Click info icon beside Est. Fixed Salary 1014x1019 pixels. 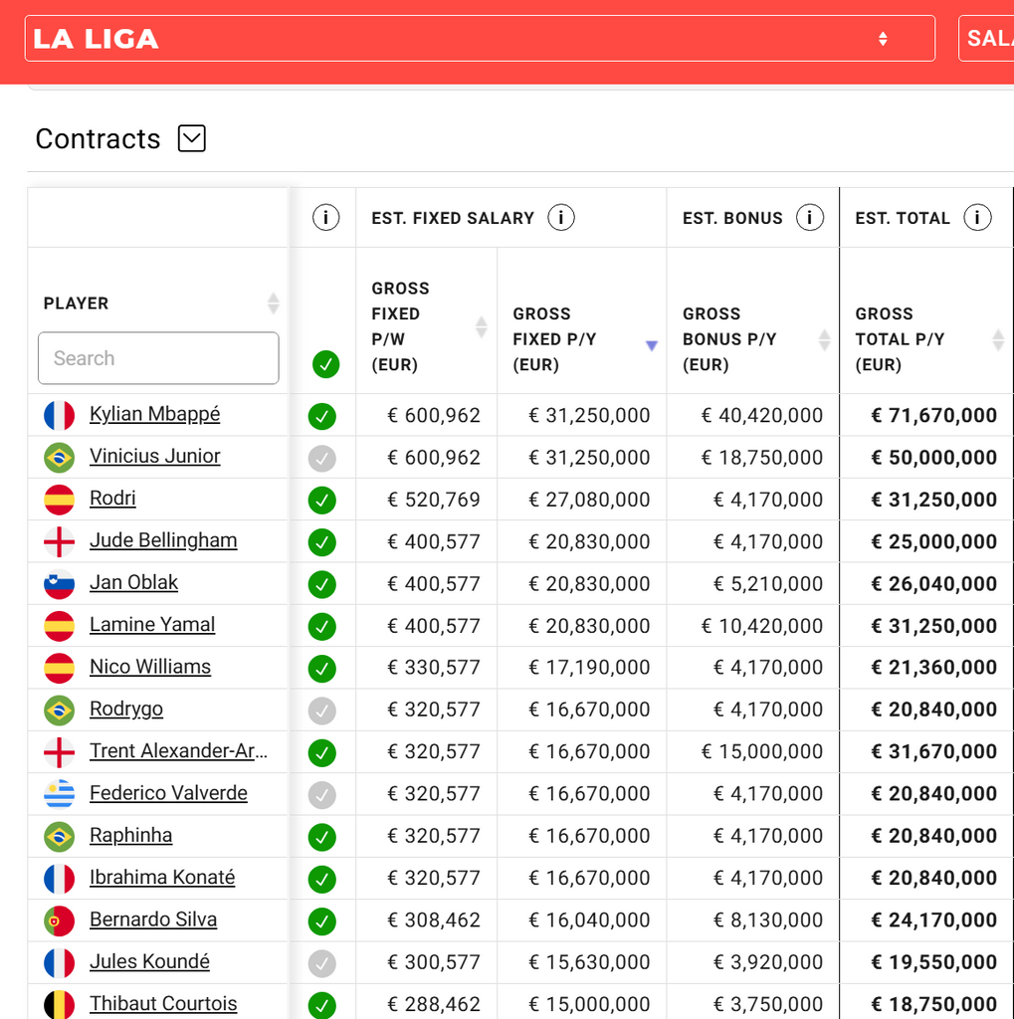561,218
